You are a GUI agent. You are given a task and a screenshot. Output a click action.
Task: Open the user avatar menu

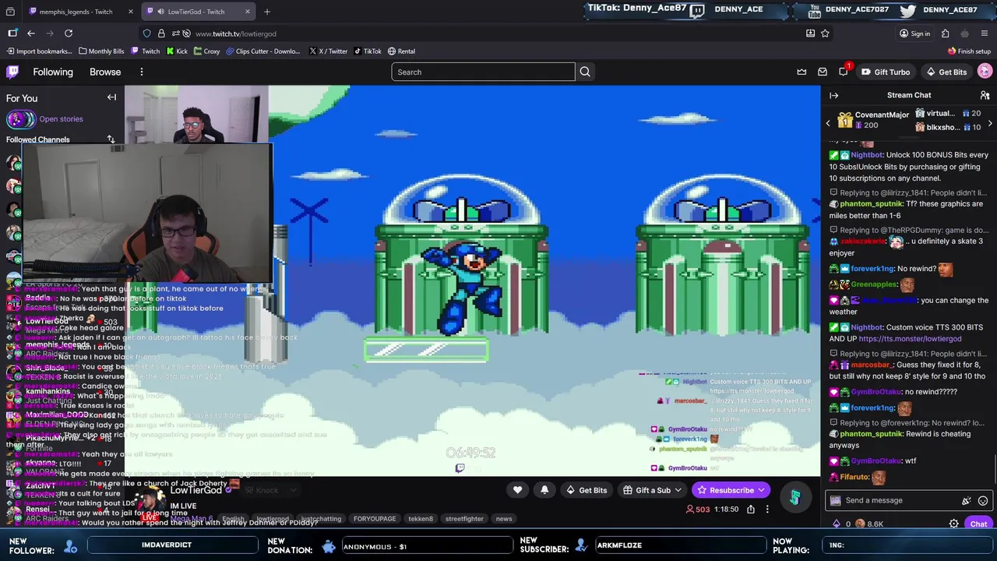(x=985, y=72)
